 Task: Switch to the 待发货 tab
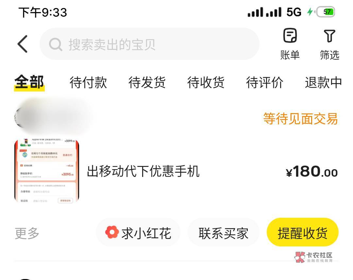tap(147, 82)
